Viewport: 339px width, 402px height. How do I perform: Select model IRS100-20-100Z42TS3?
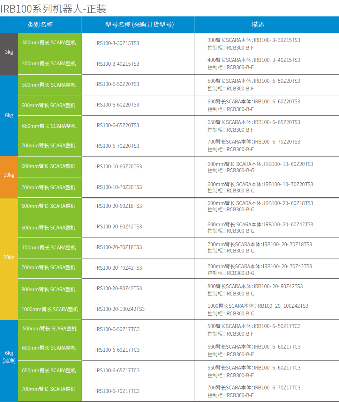[x=120, y=309]
